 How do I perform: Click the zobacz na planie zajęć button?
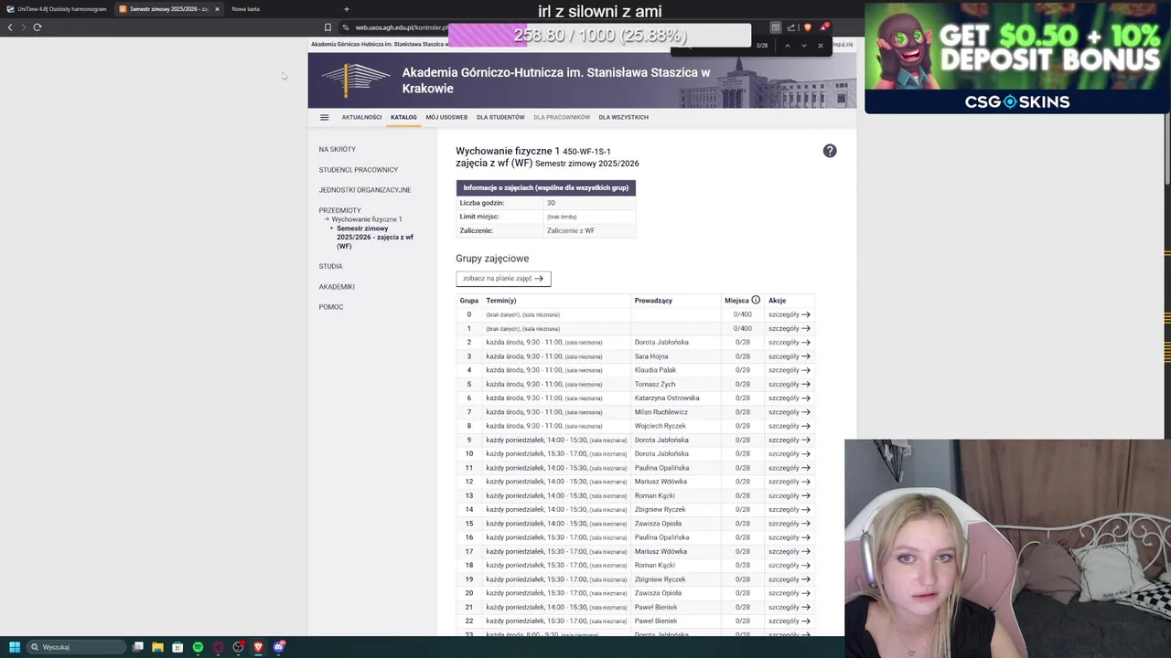[x=503, y=279]
